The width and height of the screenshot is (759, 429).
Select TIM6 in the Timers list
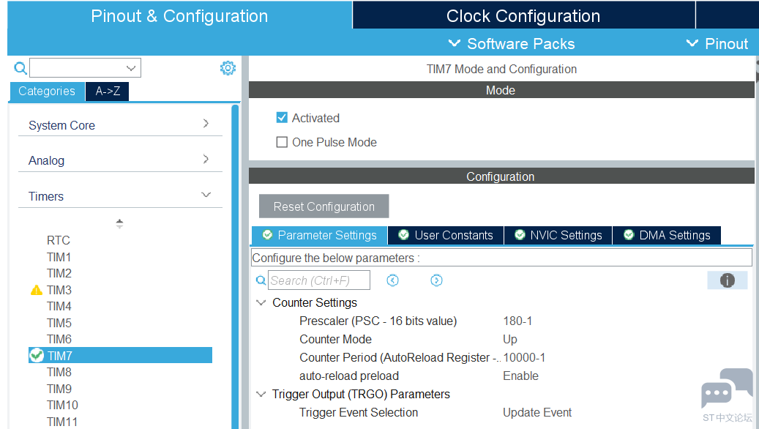[59, 340]
